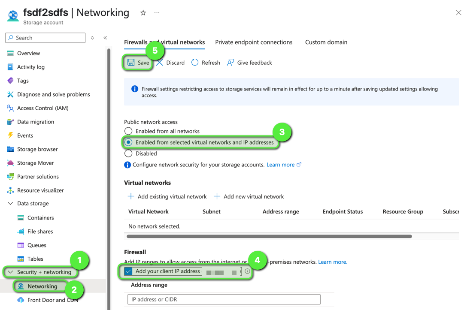Collapse the Data storage section
This screenshot has height=310, width=467.
tap(11, 204)
